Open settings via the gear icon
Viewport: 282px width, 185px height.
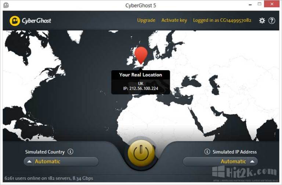click(x=262, y=21)
